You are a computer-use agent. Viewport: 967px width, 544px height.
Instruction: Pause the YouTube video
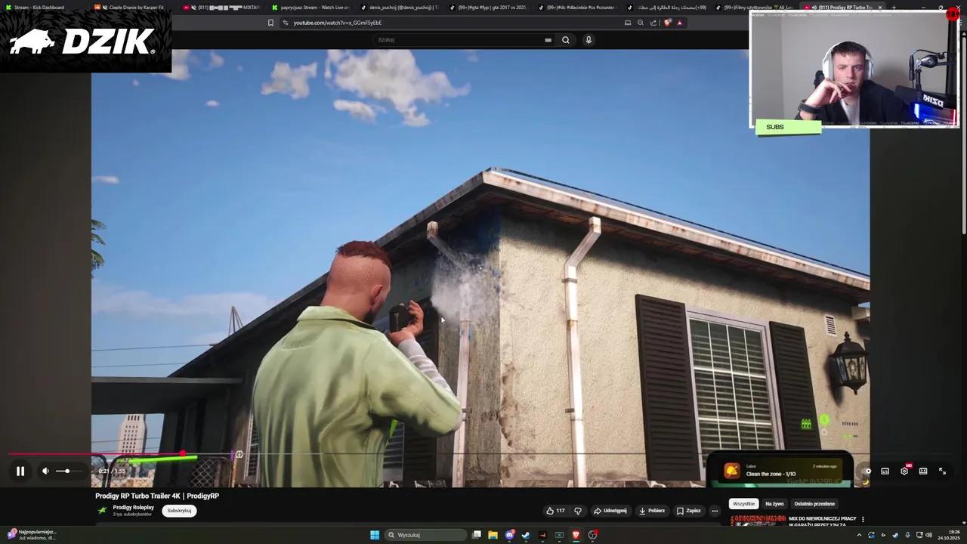tap(20, 471)
